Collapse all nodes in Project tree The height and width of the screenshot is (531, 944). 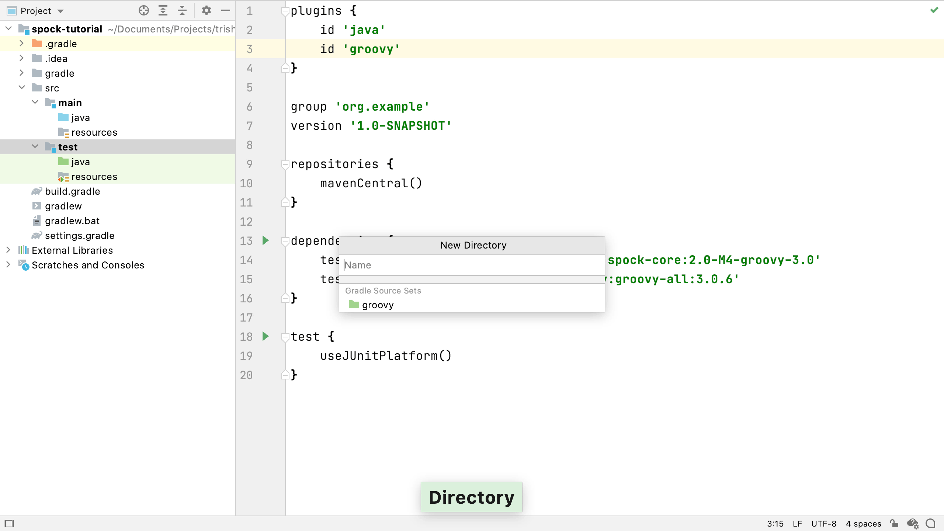(181, 10)
